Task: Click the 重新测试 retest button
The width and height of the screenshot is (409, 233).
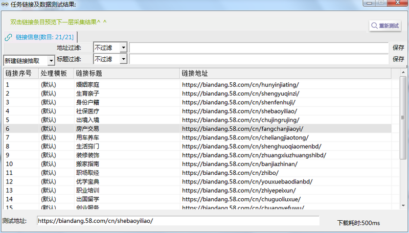Action: pos(385,26)
